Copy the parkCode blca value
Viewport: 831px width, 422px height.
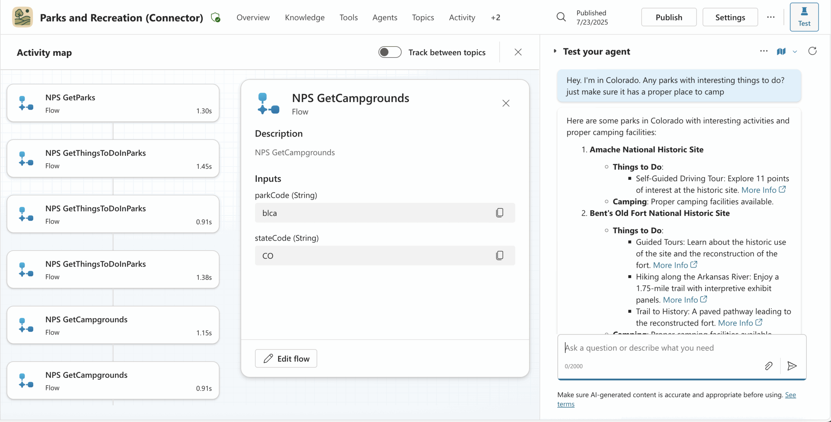coord(499,213)
